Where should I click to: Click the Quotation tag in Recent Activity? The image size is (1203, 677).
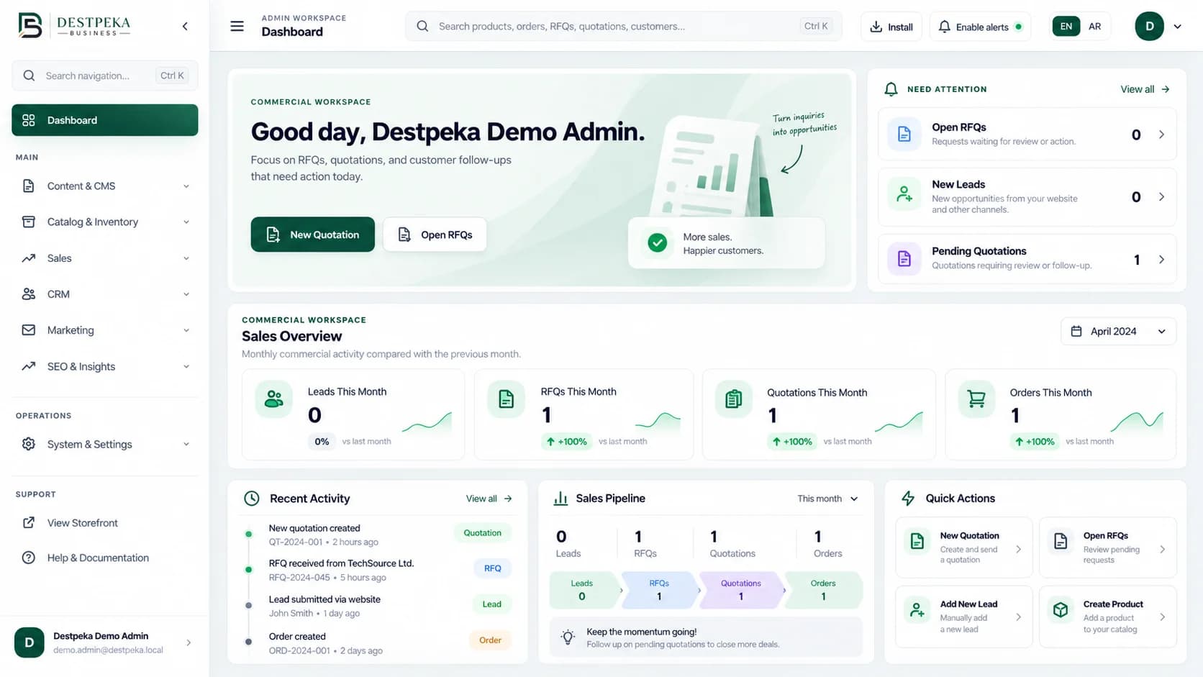[482, 533]
